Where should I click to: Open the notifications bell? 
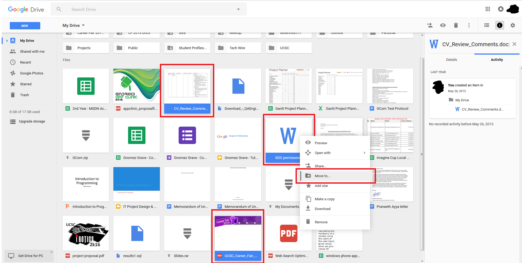[x=501, y=9]
